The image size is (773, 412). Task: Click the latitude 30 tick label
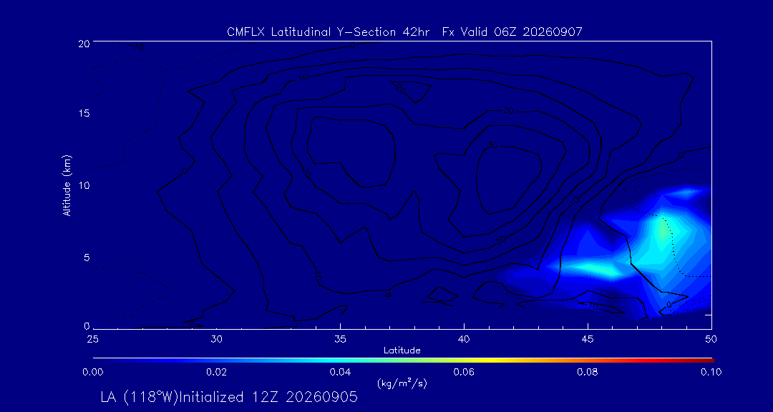tap(216, 338)
